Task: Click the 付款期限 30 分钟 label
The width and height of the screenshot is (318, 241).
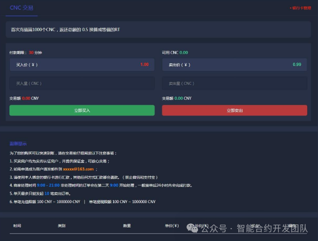Action: pos(26,53)
